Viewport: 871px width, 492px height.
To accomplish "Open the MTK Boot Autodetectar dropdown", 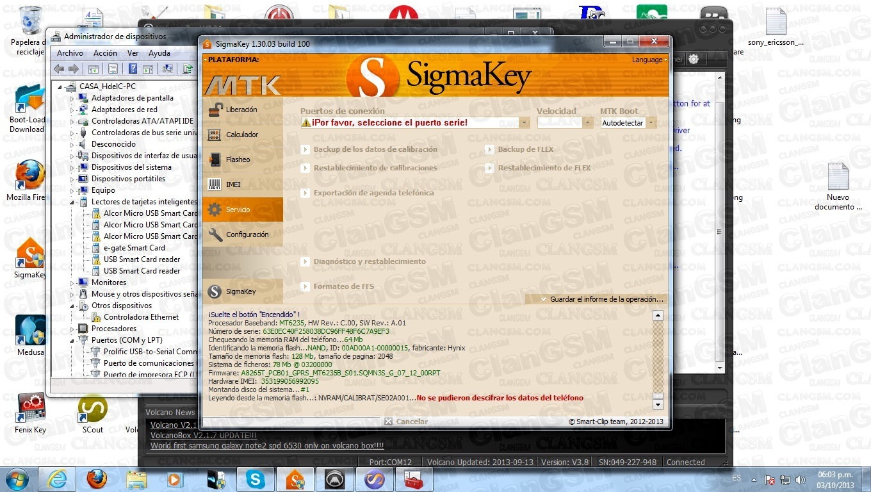I will coord(651,122).
